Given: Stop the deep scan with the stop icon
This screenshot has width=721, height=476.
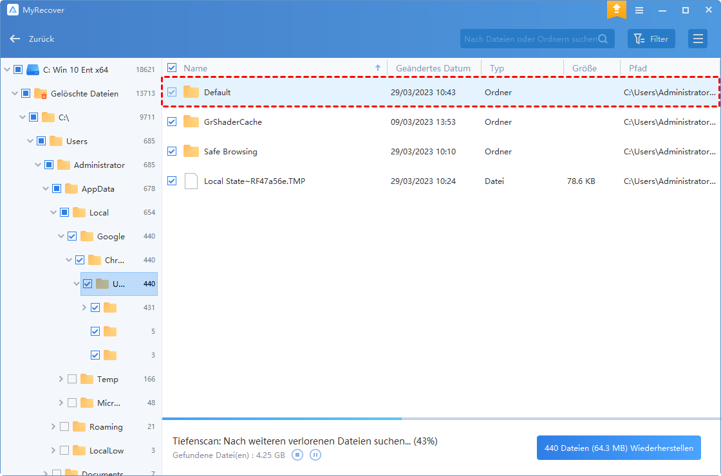Looking at the screenshot, I should tap(297, 455).
